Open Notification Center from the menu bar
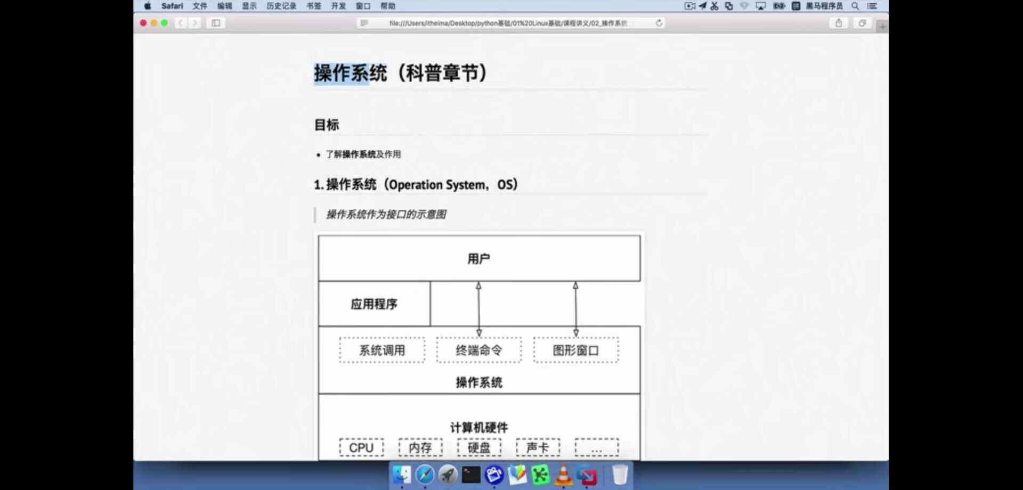 click(874, 6)
